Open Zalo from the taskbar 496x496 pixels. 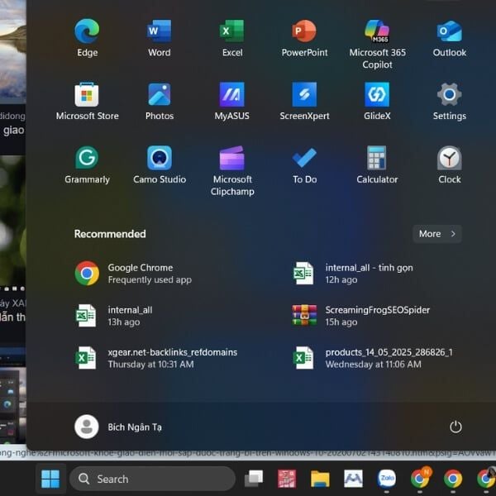click(x=387, y=479)
